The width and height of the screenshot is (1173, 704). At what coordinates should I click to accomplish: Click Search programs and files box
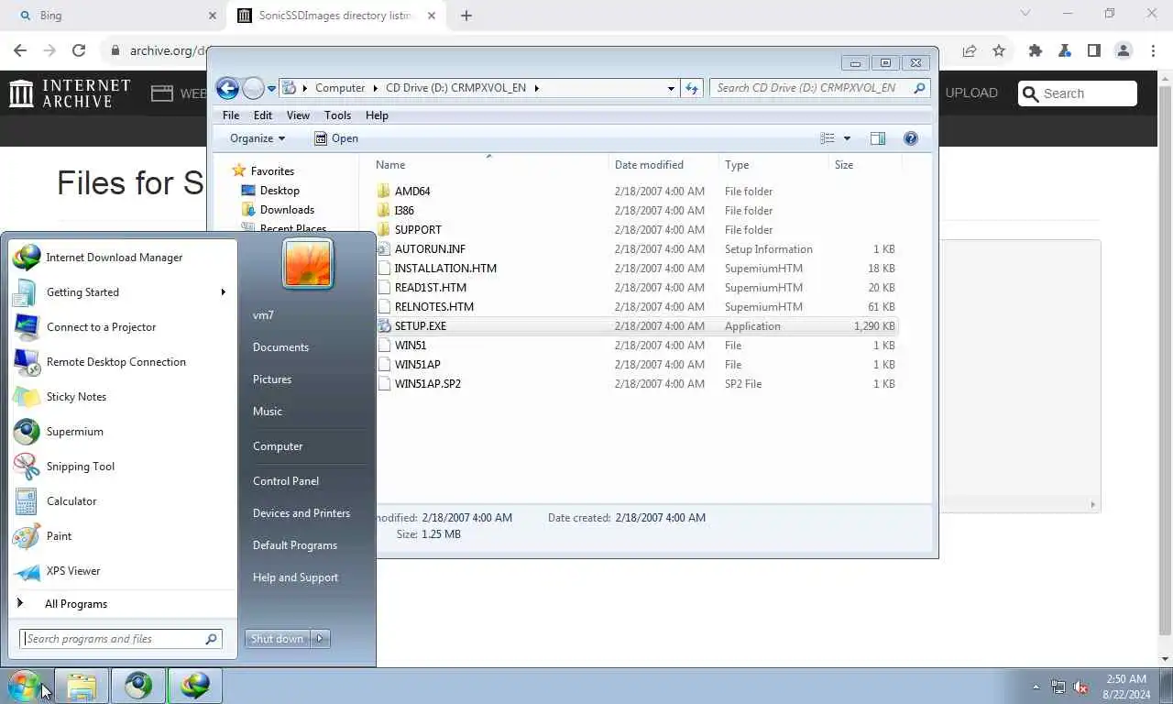(120, 639)
